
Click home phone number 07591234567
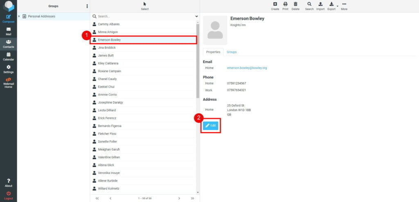tap(237, 83)
